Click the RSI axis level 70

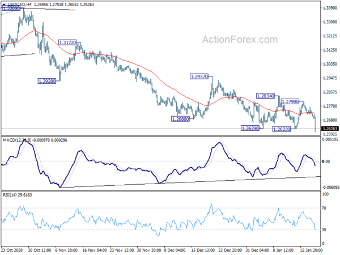pos(324,208)
